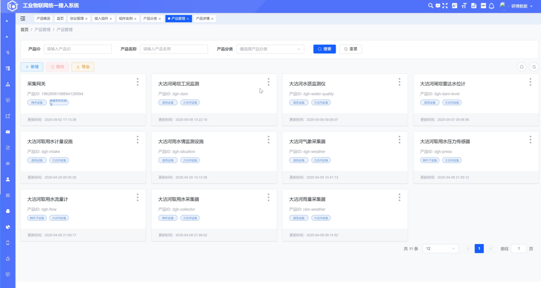This screenshot has height=288, width=541.
Task: Enter fullscreen mode via header icon
Action: tap(445, 6)
